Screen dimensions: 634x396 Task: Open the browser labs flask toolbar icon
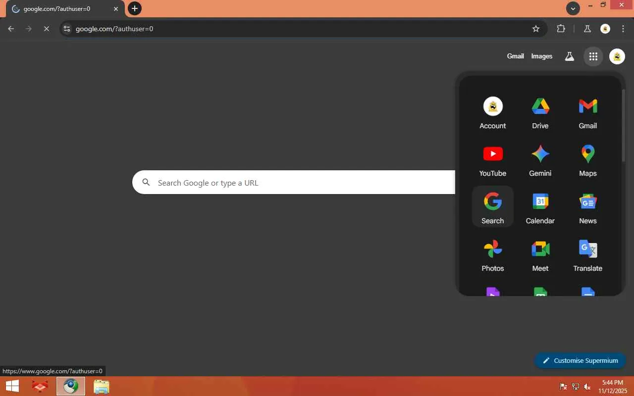click(x=587, y=29)
